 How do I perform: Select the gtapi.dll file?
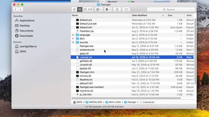point(84,53)
